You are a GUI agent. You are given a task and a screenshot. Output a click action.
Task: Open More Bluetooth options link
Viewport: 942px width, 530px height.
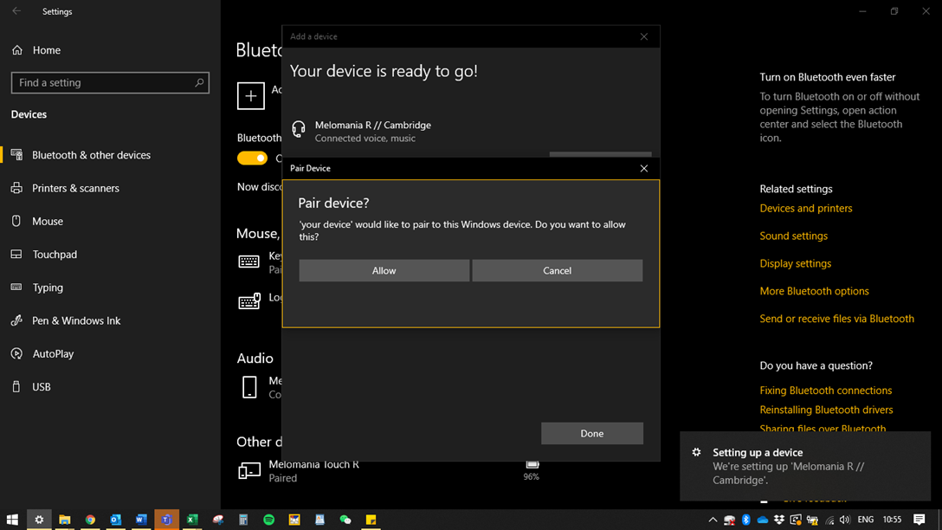814,291
